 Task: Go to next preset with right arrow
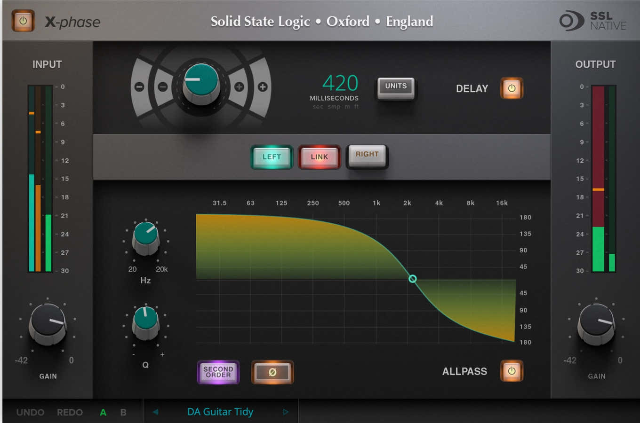(286, 412)
